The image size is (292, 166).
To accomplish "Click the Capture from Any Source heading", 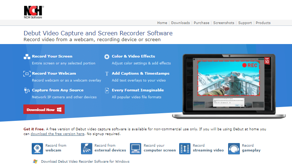I will [x=58, y=90].
